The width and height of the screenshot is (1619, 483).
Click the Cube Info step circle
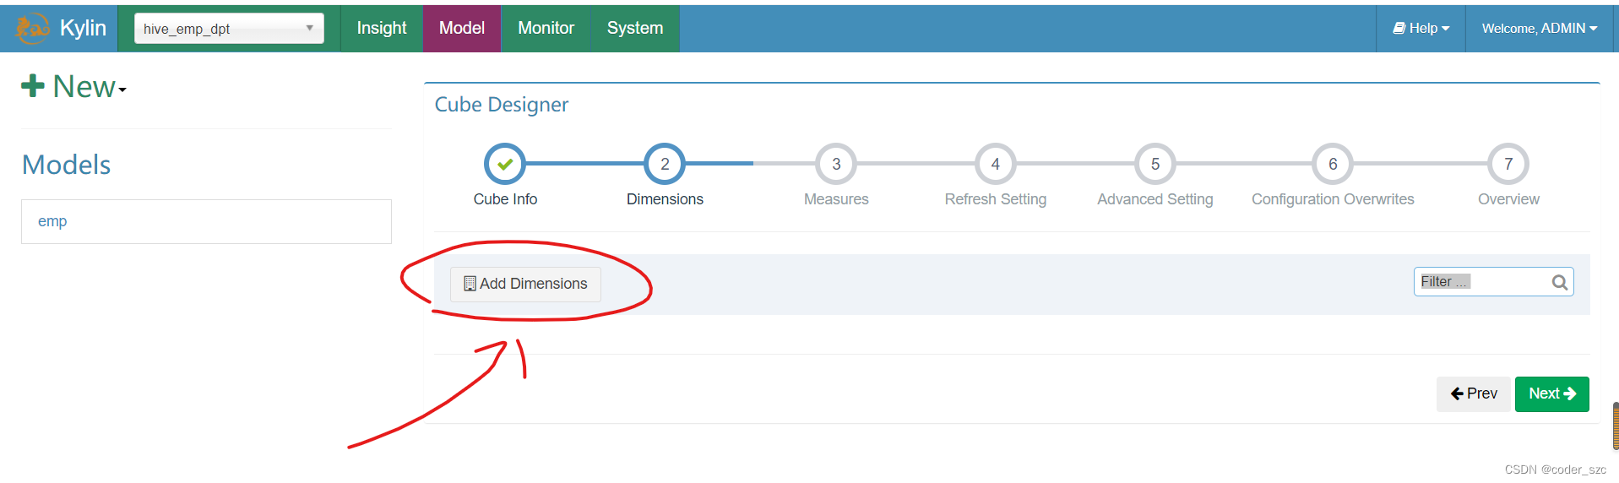(505, 164)
